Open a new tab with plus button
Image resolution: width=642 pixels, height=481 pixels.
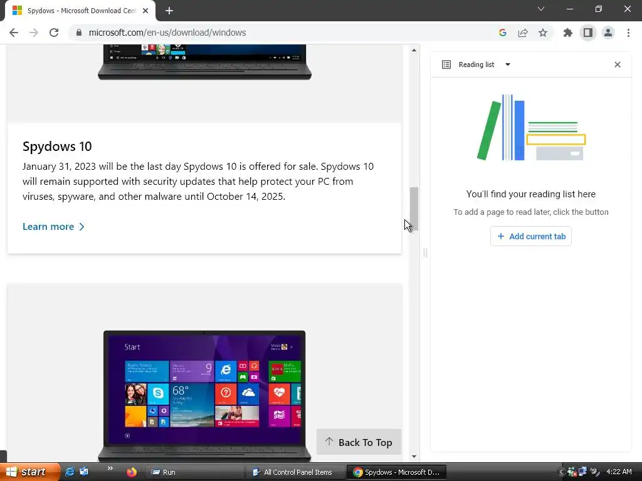[x=169, y=11]
